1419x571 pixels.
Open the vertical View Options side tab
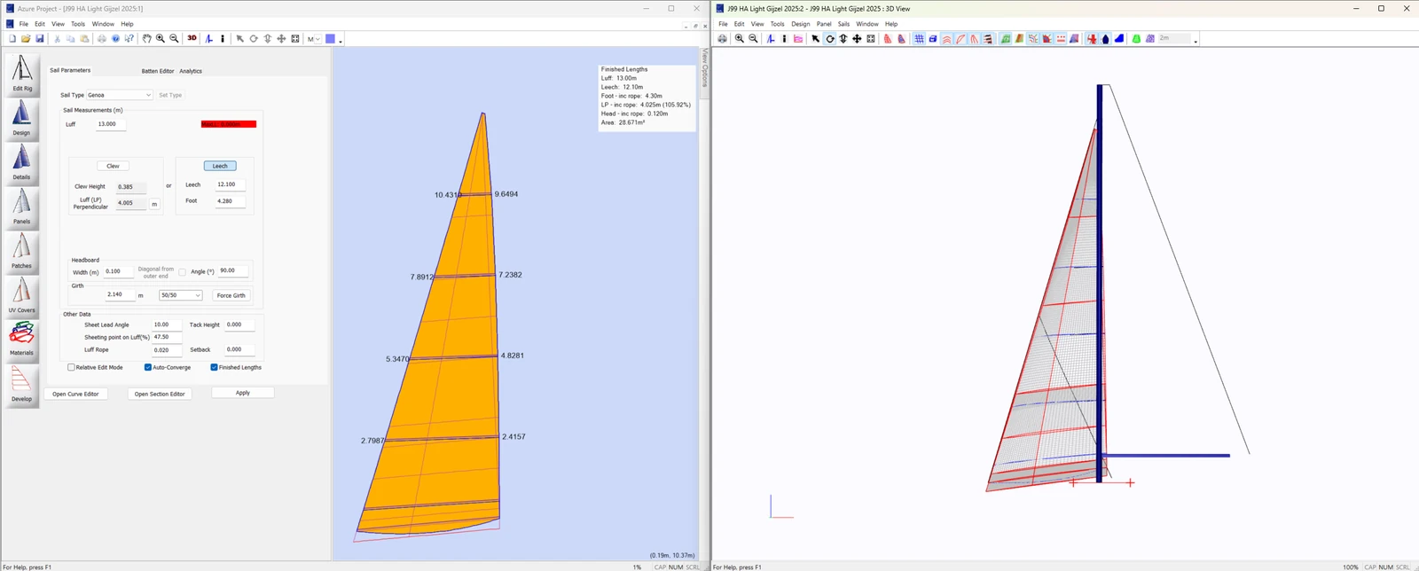click(x=705, y=67)
